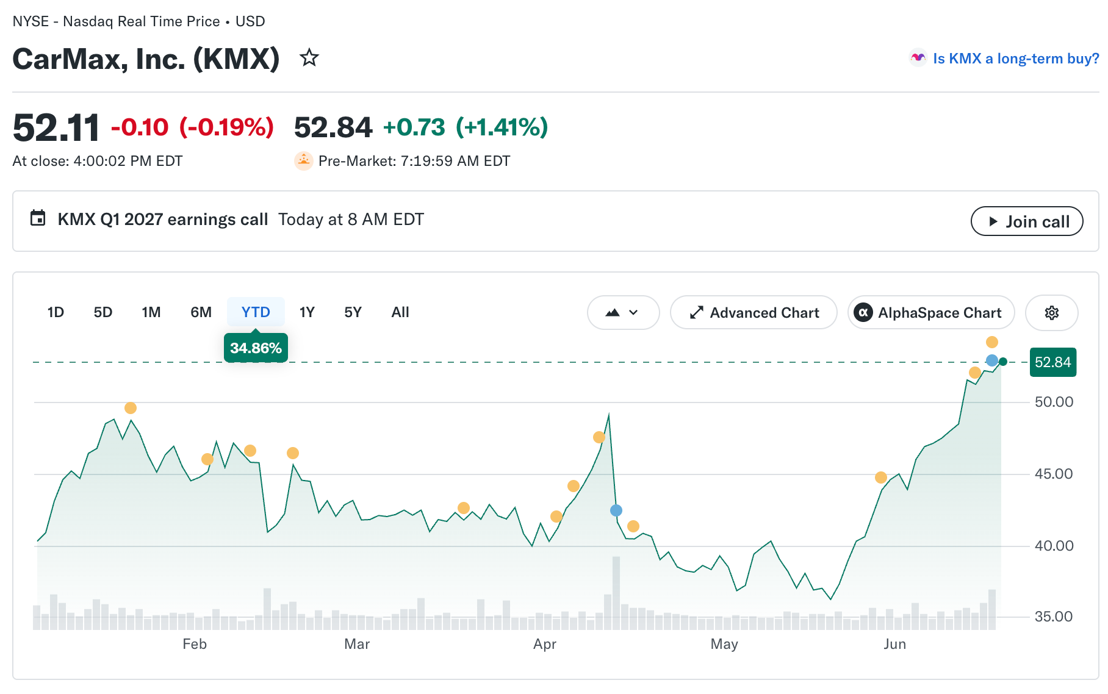
Task: Click the expand arrows icon in Advanced Chart
Action: point(696,313)
